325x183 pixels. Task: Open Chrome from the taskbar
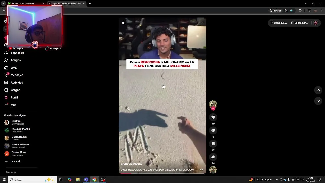pyautogui.click(x=94, y=180)
